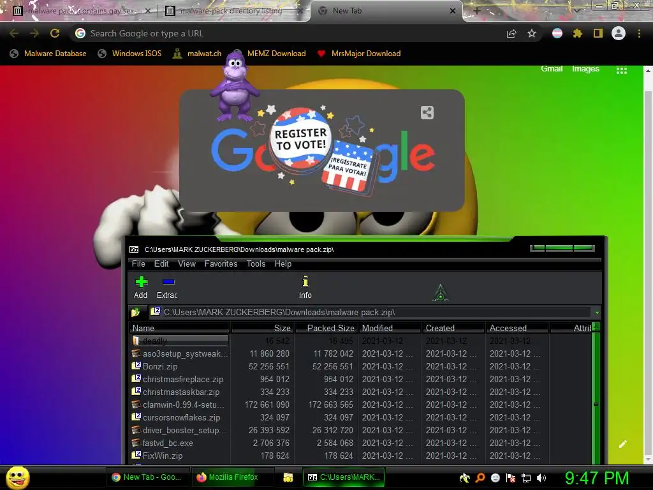Open the Chrome three-dot menu

[639, 33]
